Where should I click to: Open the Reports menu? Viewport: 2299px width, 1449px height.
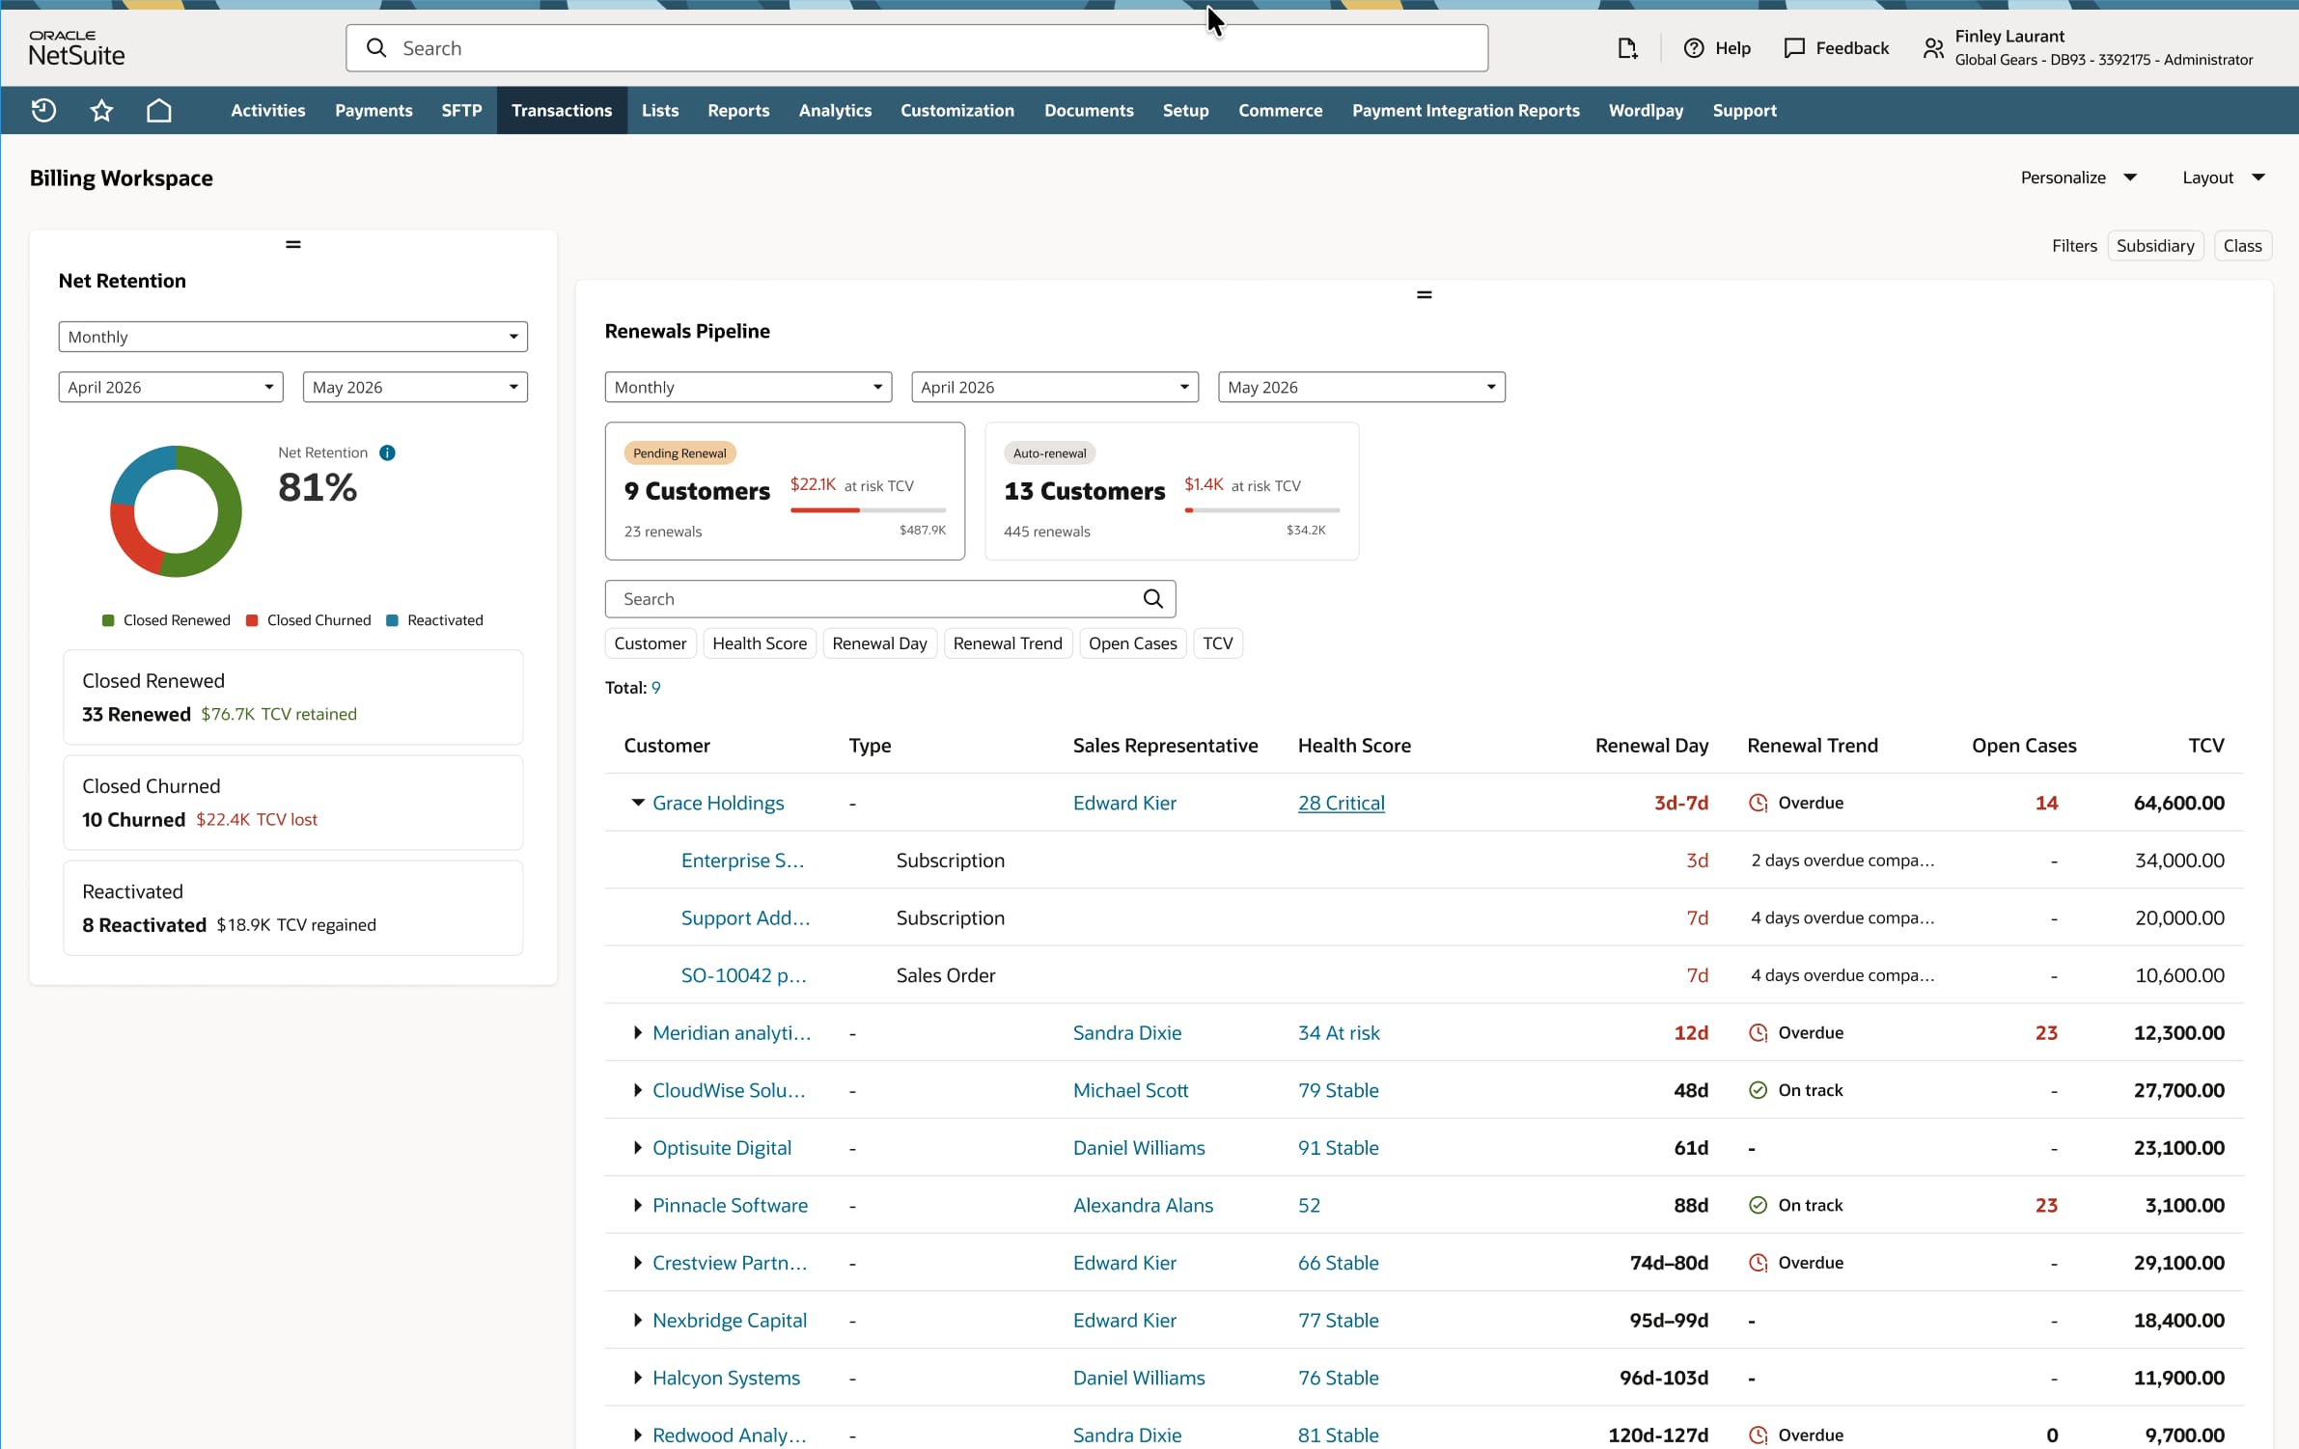tap(738, 110)
